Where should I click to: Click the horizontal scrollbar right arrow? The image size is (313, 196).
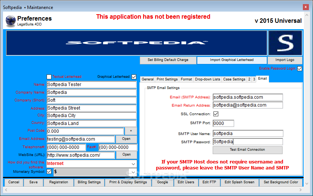301,190
